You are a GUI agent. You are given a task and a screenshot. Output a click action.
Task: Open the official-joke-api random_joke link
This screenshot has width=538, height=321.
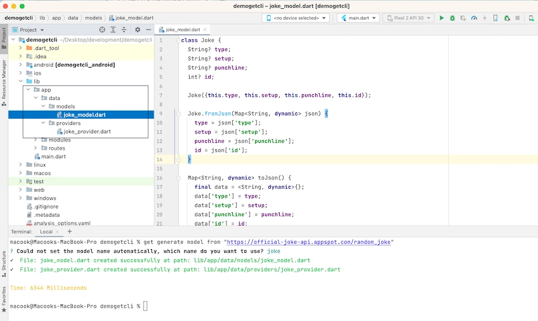[x=308, y=242]
